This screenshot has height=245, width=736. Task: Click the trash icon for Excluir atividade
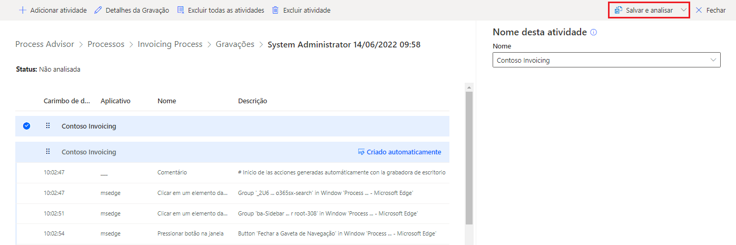tap(275, 10)
